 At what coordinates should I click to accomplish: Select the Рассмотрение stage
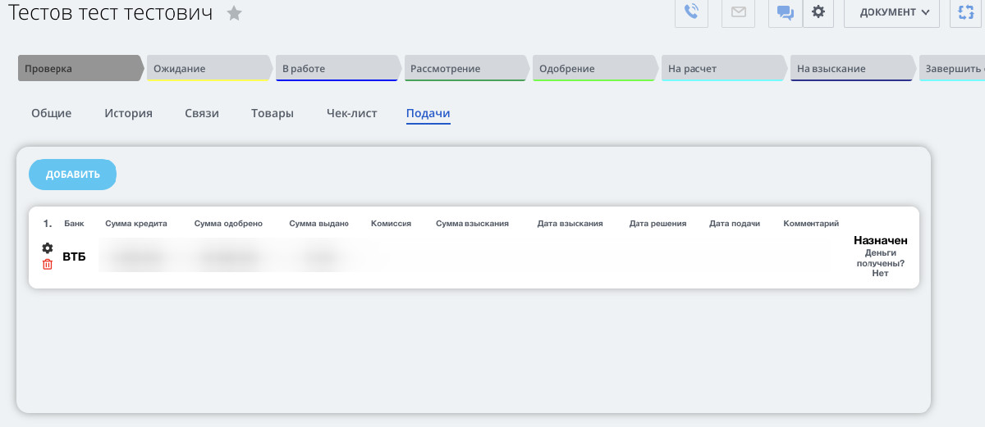point(465,69)
